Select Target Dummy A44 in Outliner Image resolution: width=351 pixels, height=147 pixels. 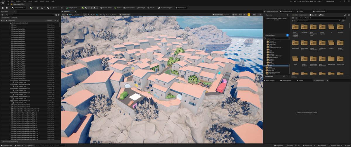pos(20,82)
